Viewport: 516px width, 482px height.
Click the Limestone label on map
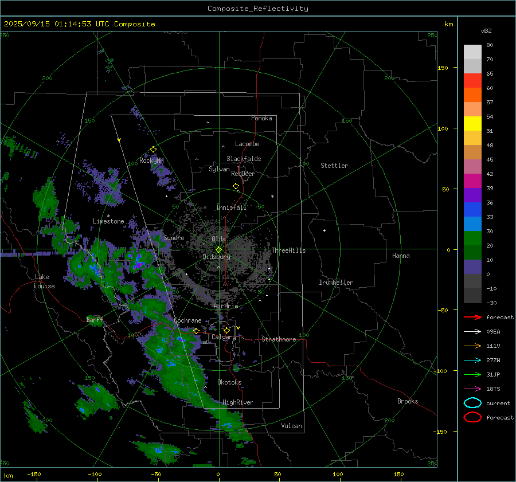point(108,221)
